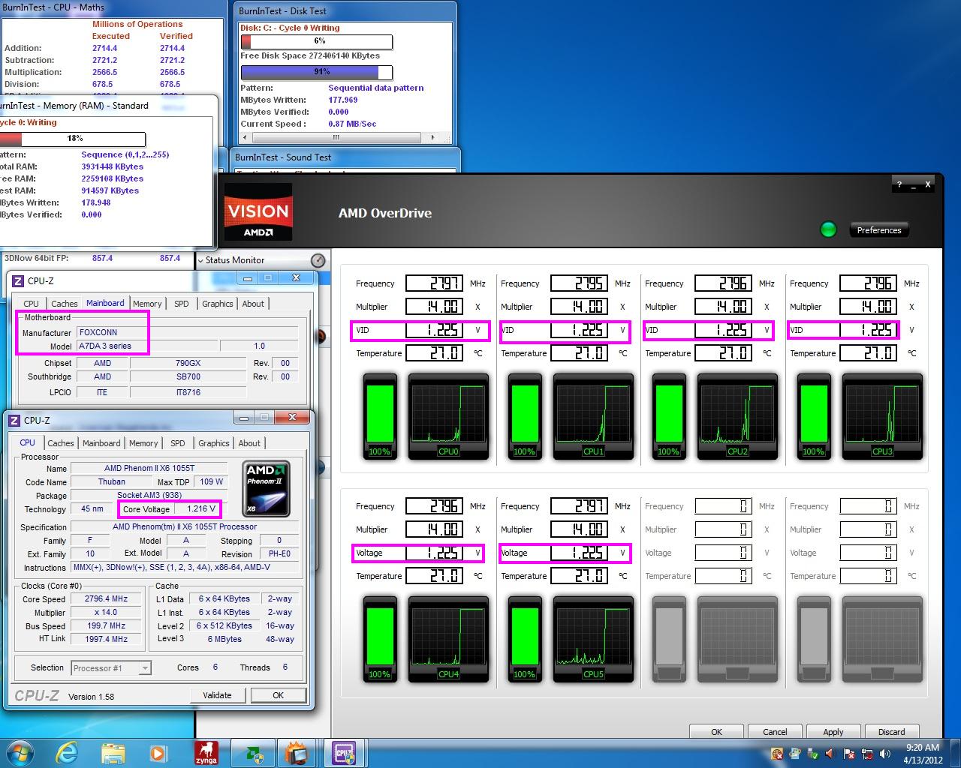961x768 pixels.
Task: Click the Disk Test 91% progress bar
Action: point(317,72)
